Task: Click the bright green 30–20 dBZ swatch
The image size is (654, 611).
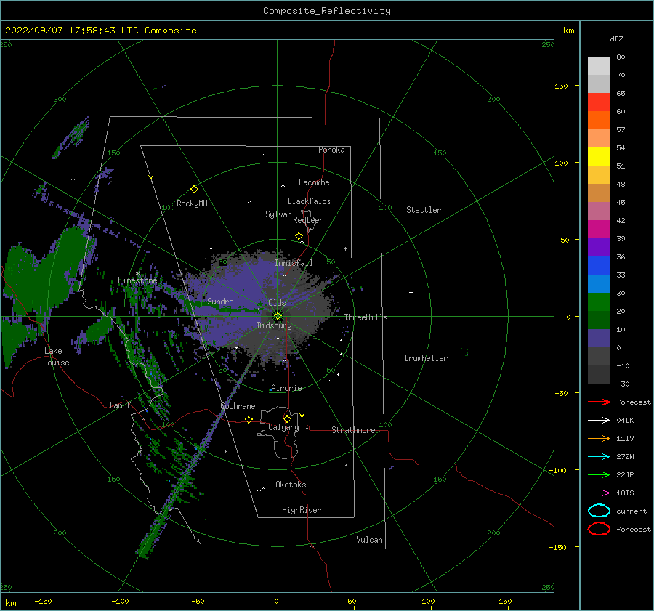Action: 599,302
